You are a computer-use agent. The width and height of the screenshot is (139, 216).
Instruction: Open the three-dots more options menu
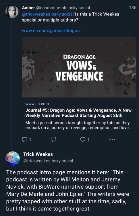point(112,140)
